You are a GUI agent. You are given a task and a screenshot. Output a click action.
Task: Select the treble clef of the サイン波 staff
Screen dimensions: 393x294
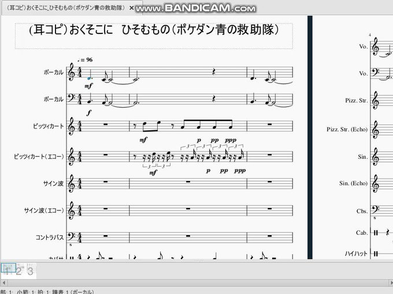click(x=72, y=183)
